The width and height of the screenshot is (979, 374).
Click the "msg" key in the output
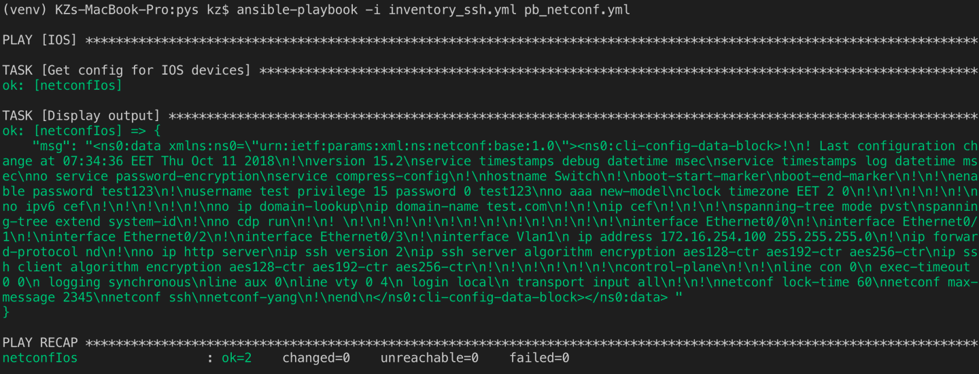55,146
